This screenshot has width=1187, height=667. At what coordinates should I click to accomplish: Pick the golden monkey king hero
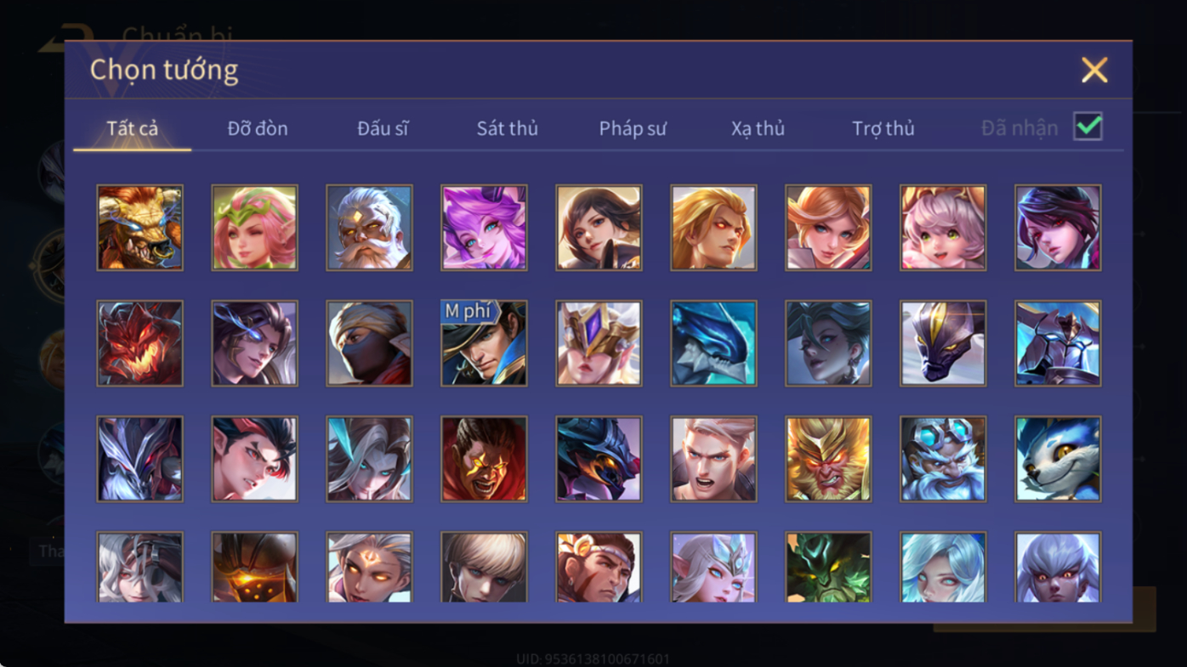click(x=828, y=459)
